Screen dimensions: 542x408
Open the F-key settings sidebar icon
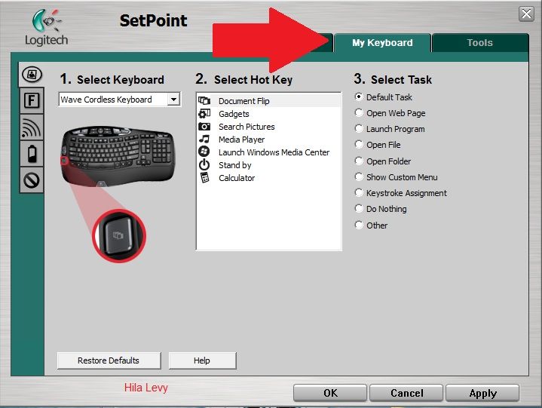32,100
